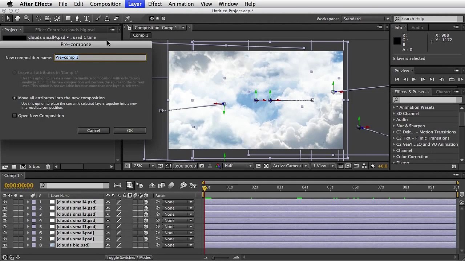Create a new folder in Project panel
This screenshot has width=465, height=261.
point(14,167)
